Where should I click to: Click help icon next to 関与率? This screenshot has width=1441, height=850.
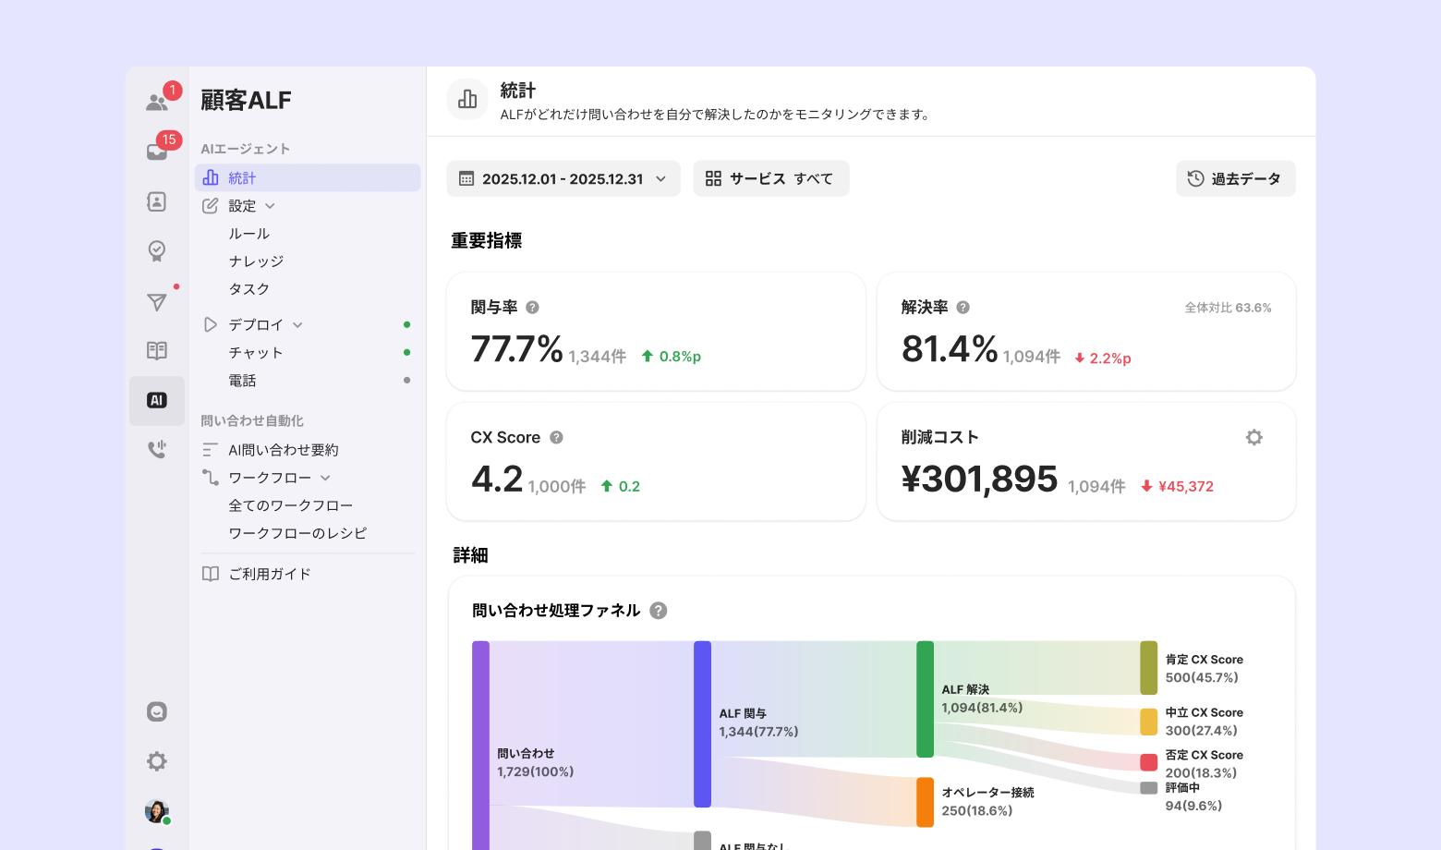tap(532, 308)
